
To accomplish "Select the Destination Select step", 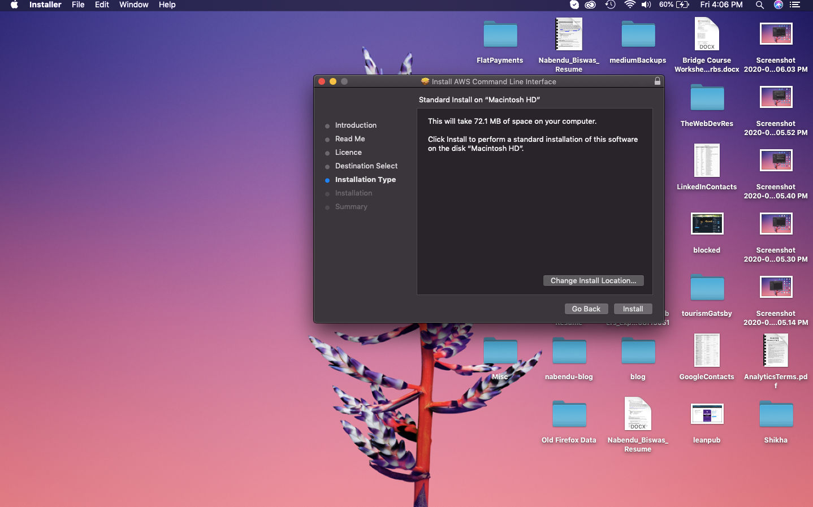I will pyautogui.click(x=366, y=166).
